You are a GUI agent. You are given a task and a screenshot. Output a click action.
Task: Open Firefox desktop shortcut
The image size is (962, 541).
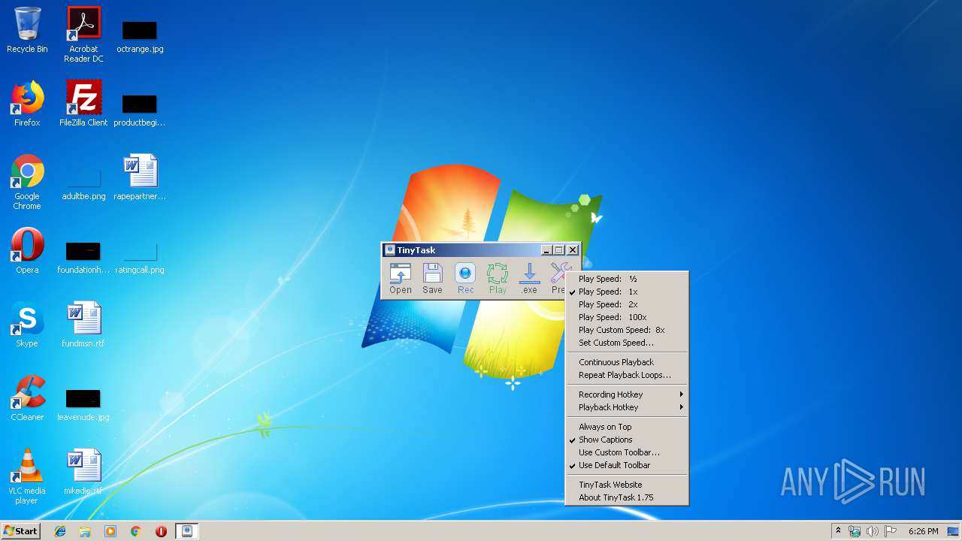(x=27, y=104)
